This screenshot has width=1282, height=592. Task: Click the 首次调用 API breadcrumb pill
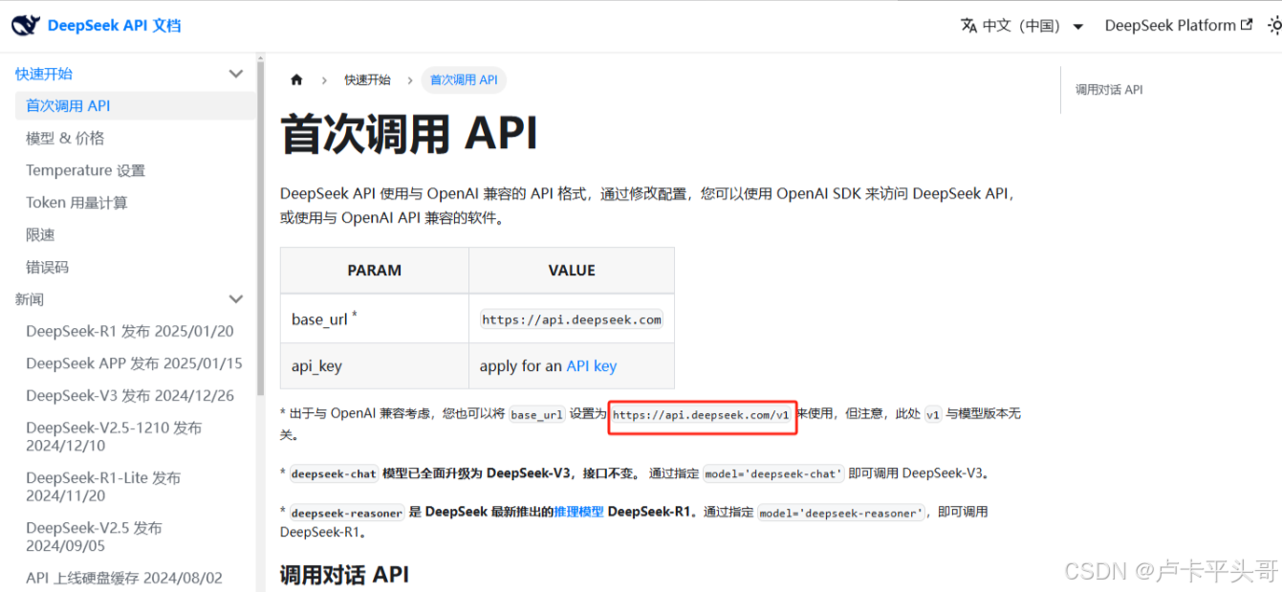click(464, 80)
